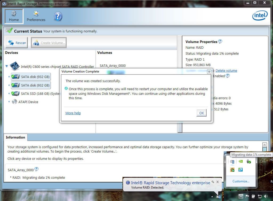Click the globe with checkmark tray icon
The height and width of the screenshot is (201, 273).
click(232, 170)
